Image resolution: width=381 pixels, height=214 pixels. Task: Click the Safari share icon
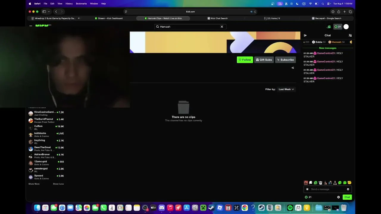[x=339, y=12]
